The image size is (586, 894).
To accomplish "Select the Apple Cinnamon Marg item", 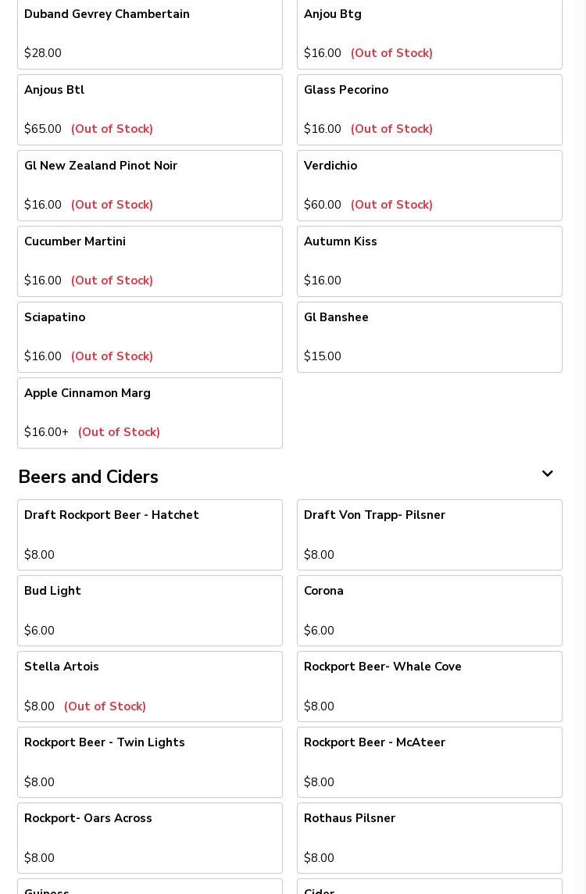I will tap(150, 413).
